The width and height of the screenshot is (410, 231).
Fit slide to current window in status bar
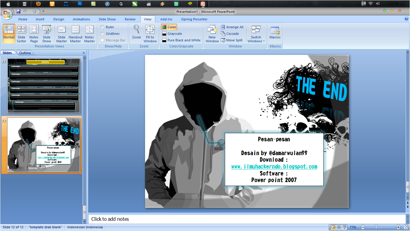[406, 227]
